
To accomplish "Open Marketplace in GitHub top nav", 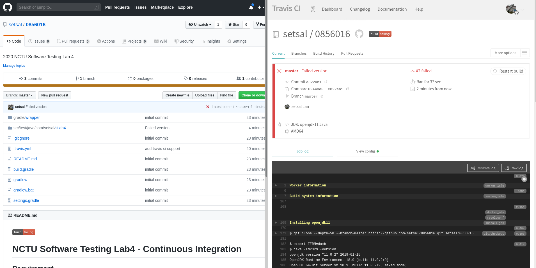I will tap(162, 7).
